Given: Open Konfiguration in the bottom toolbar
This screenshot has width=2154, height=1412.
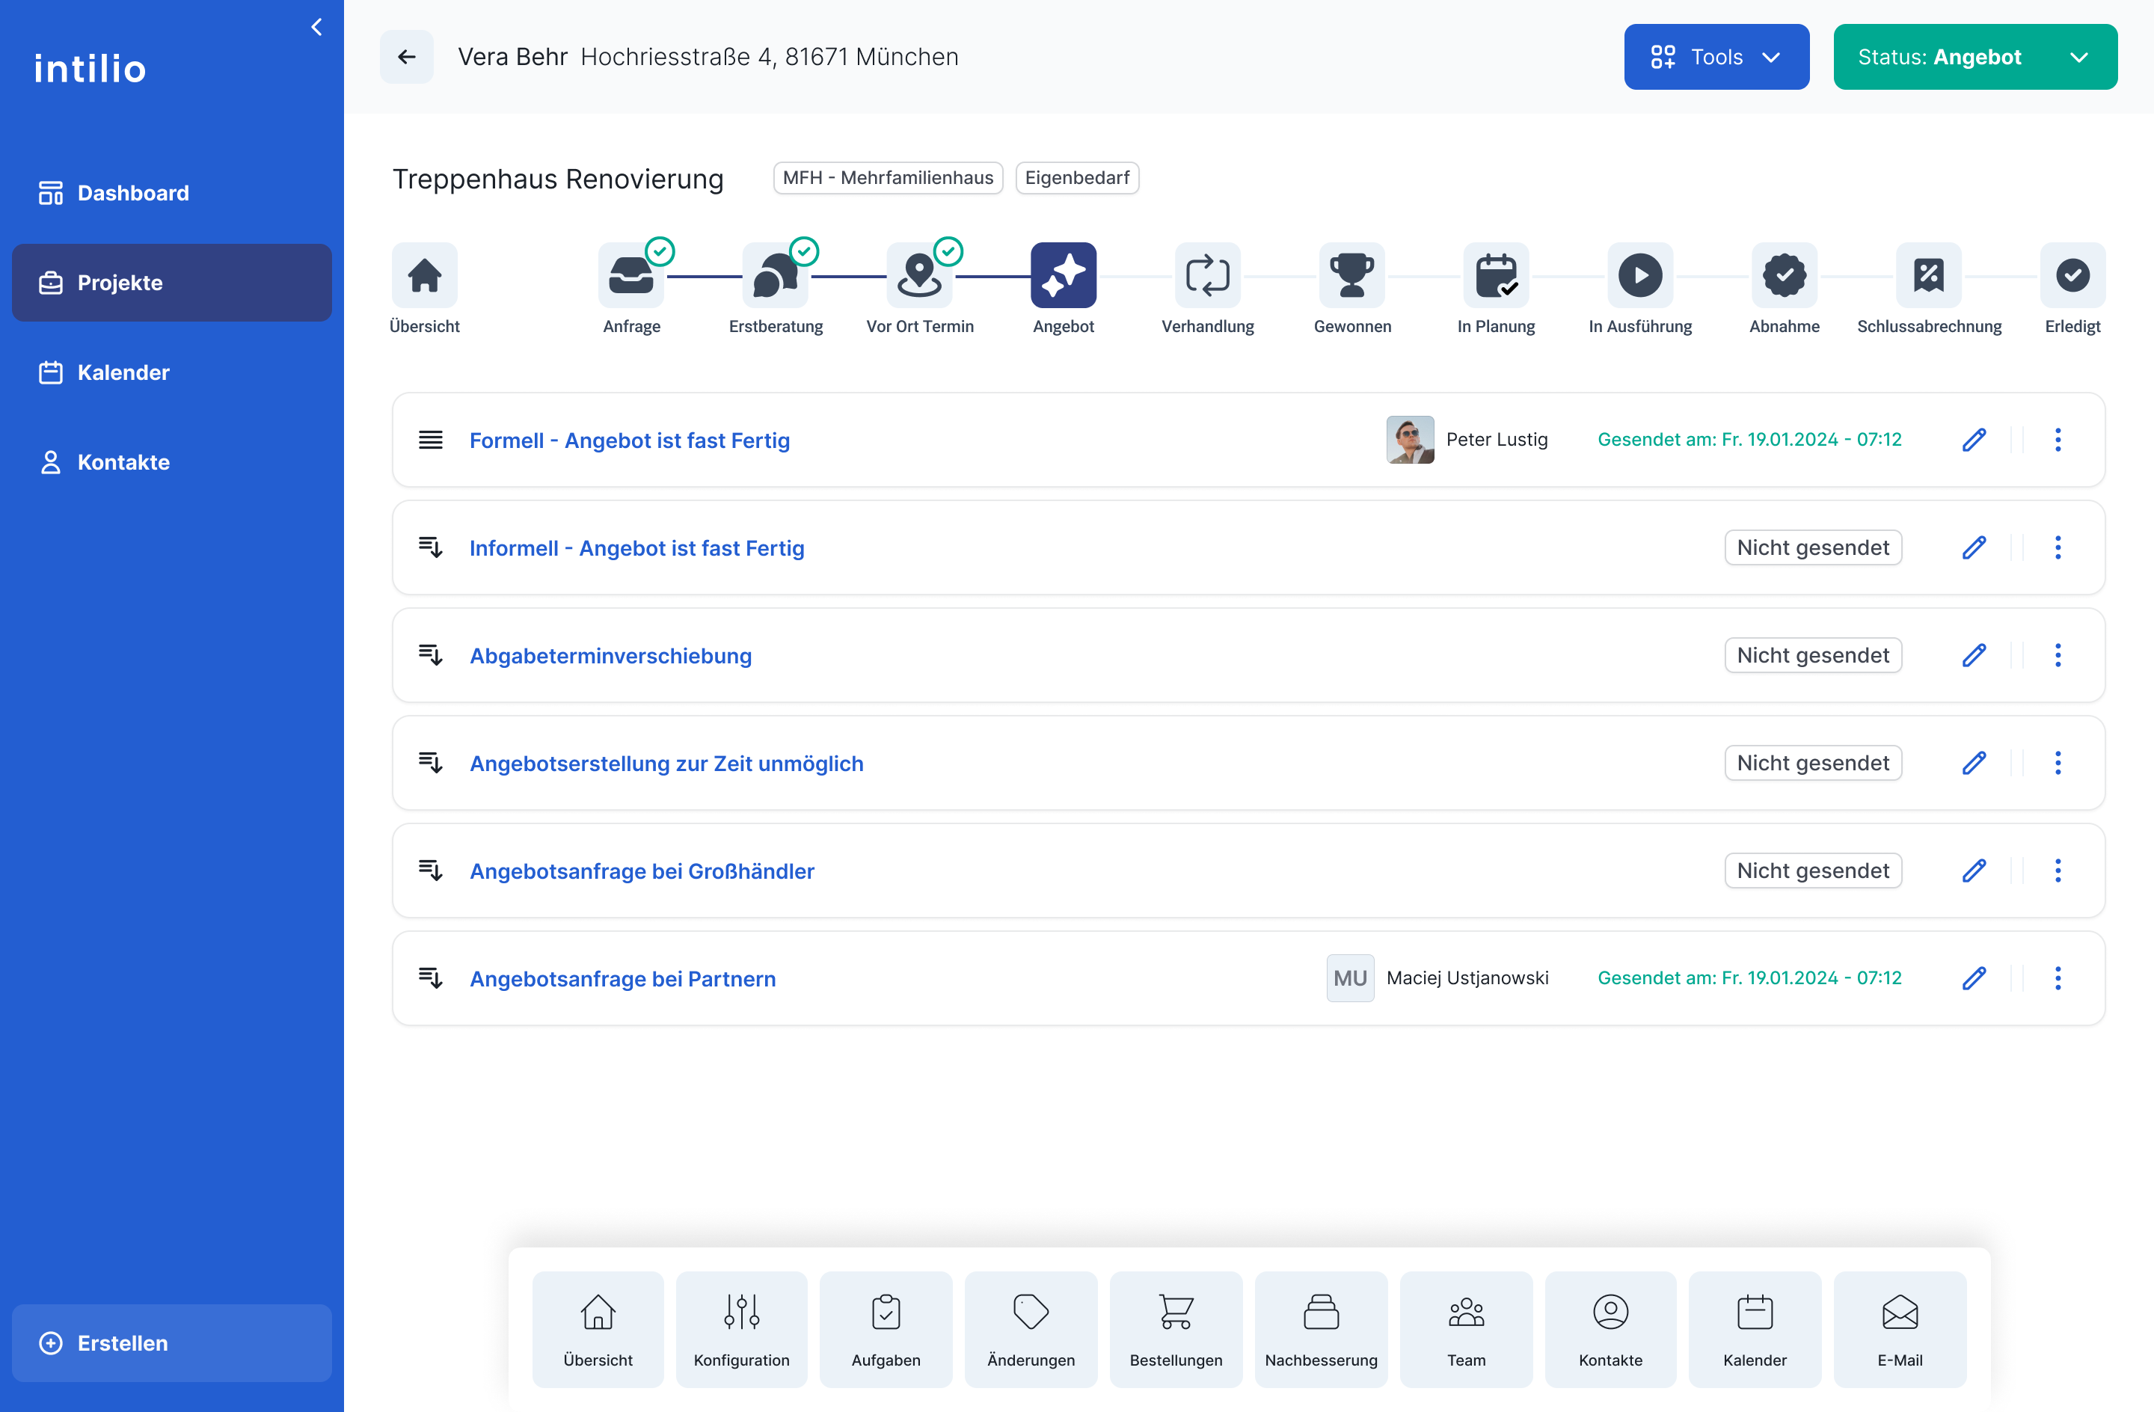Looking at the screenshot, I should (x=741, y=1329).
